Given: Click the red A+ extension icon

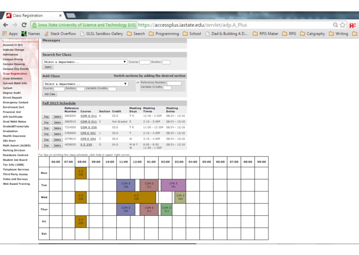Looking at the screenshot, I should (x=353, y=25).
